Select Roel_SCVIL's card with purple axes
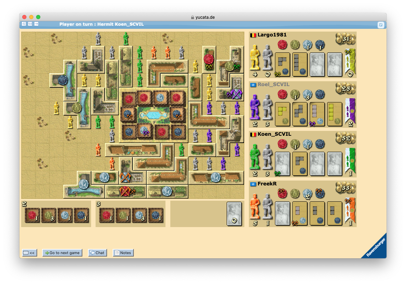Image resolution: width=406 pixels, height=284 pixels. pyautogui.click(x=317, y=114)
